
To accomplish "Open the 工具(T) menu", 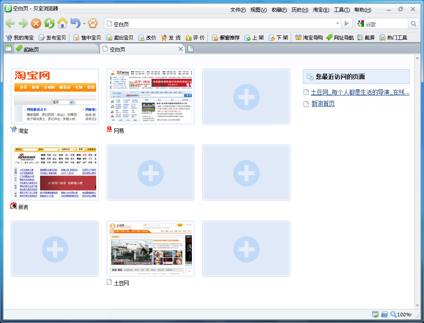I will coord(341,10).
